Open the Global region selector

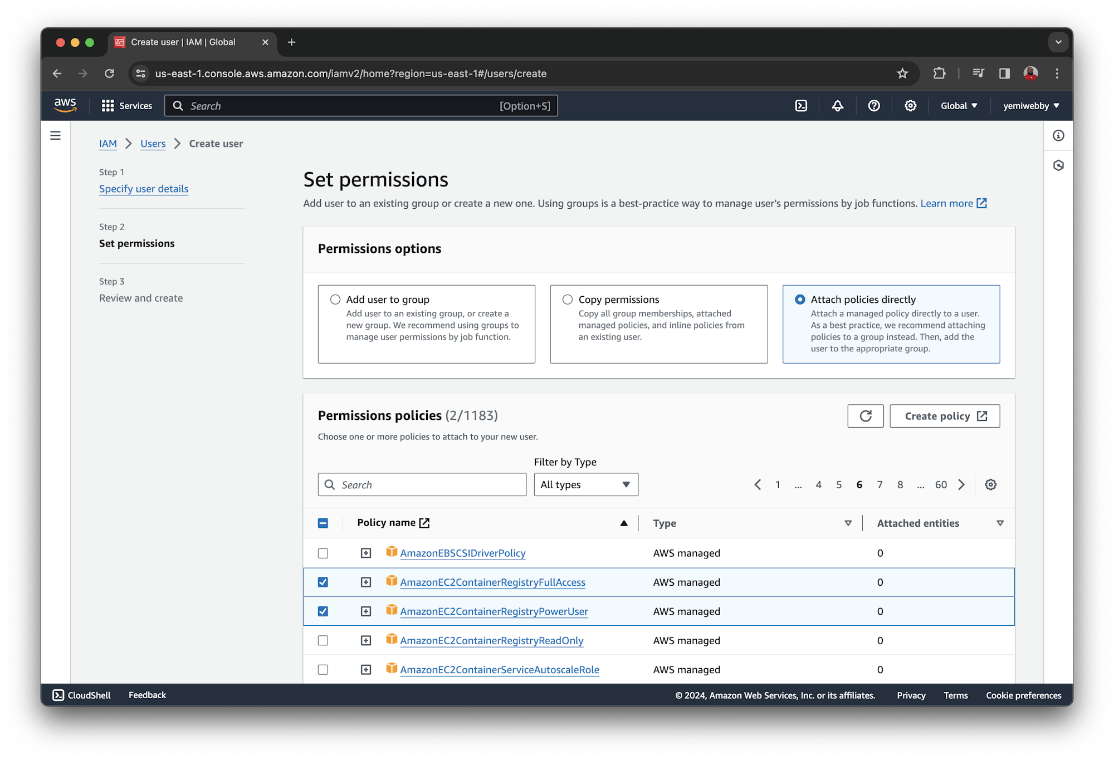958,105
